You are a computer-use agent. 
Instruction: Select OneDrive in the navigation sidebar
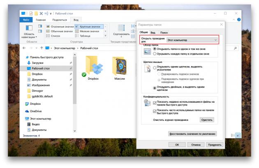pyautogui.click(x=36, y=111)
